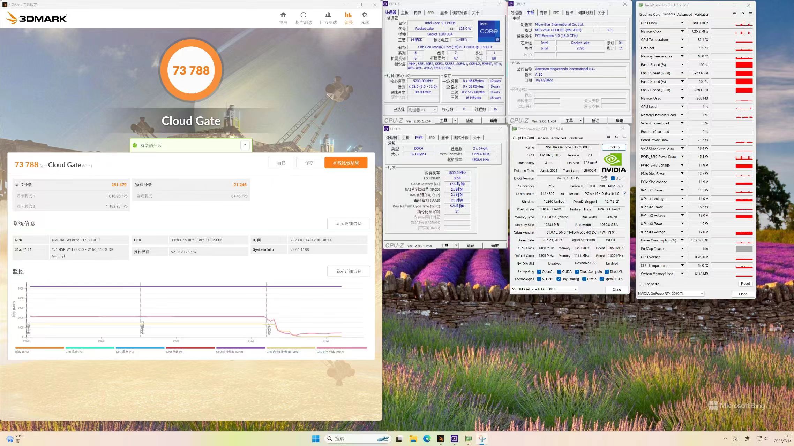
Task: Enable Log to file checkbox
Action: pos(642,284)
